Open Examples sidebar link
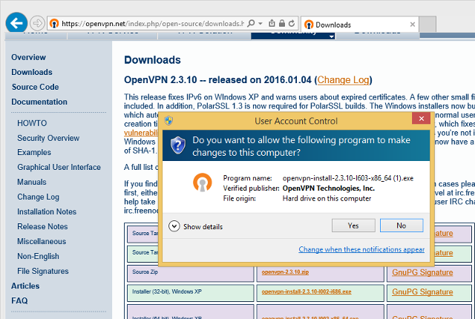 pos(34,152)
